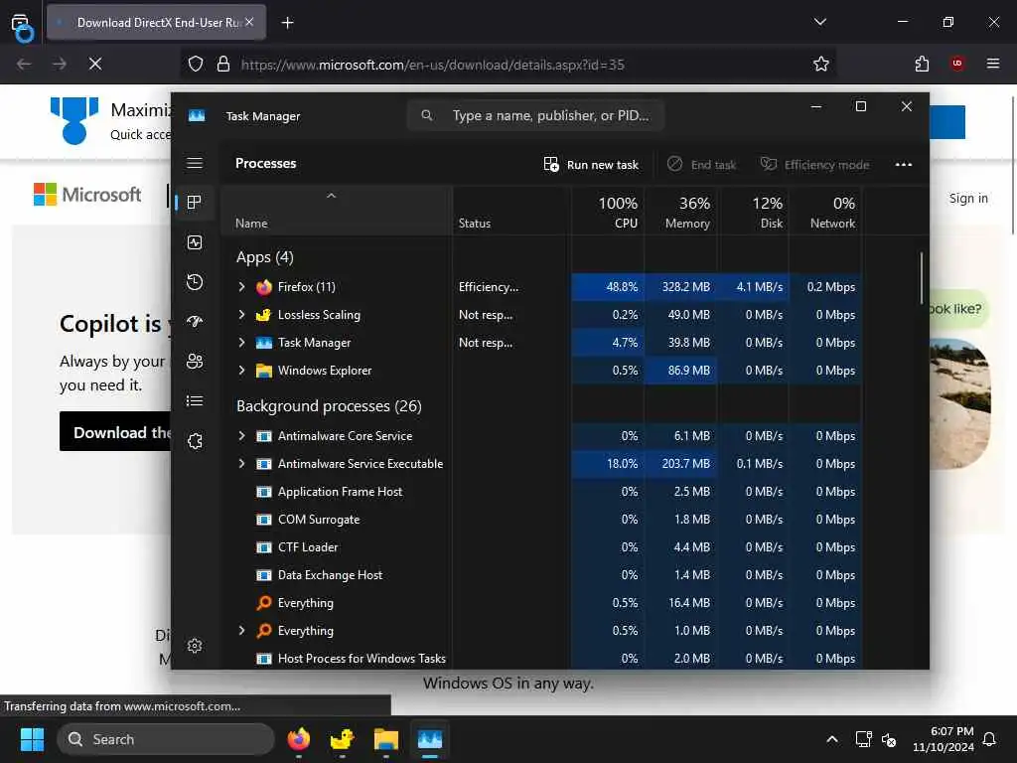Image resolution: width=1017 pixels, height=763 pixels.
Task: Open Services page in Task Manager sidebar
Action: tap(195, 441)
